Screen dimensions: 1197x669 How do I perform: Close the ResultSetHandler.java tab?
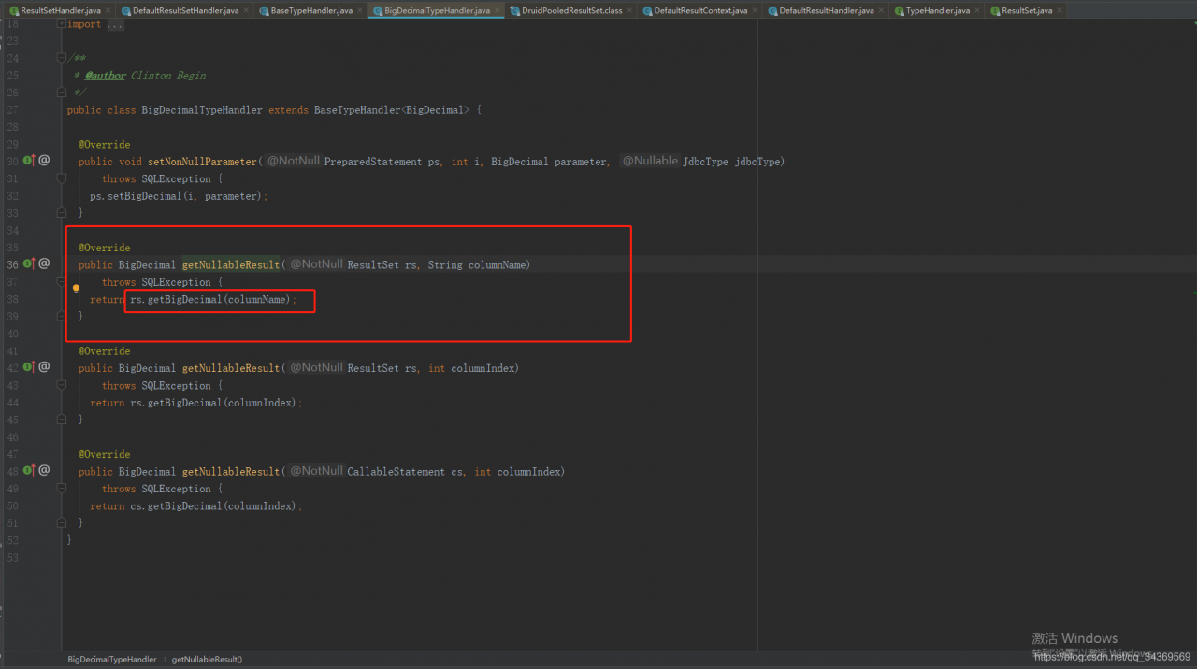(x=108, y=10)
